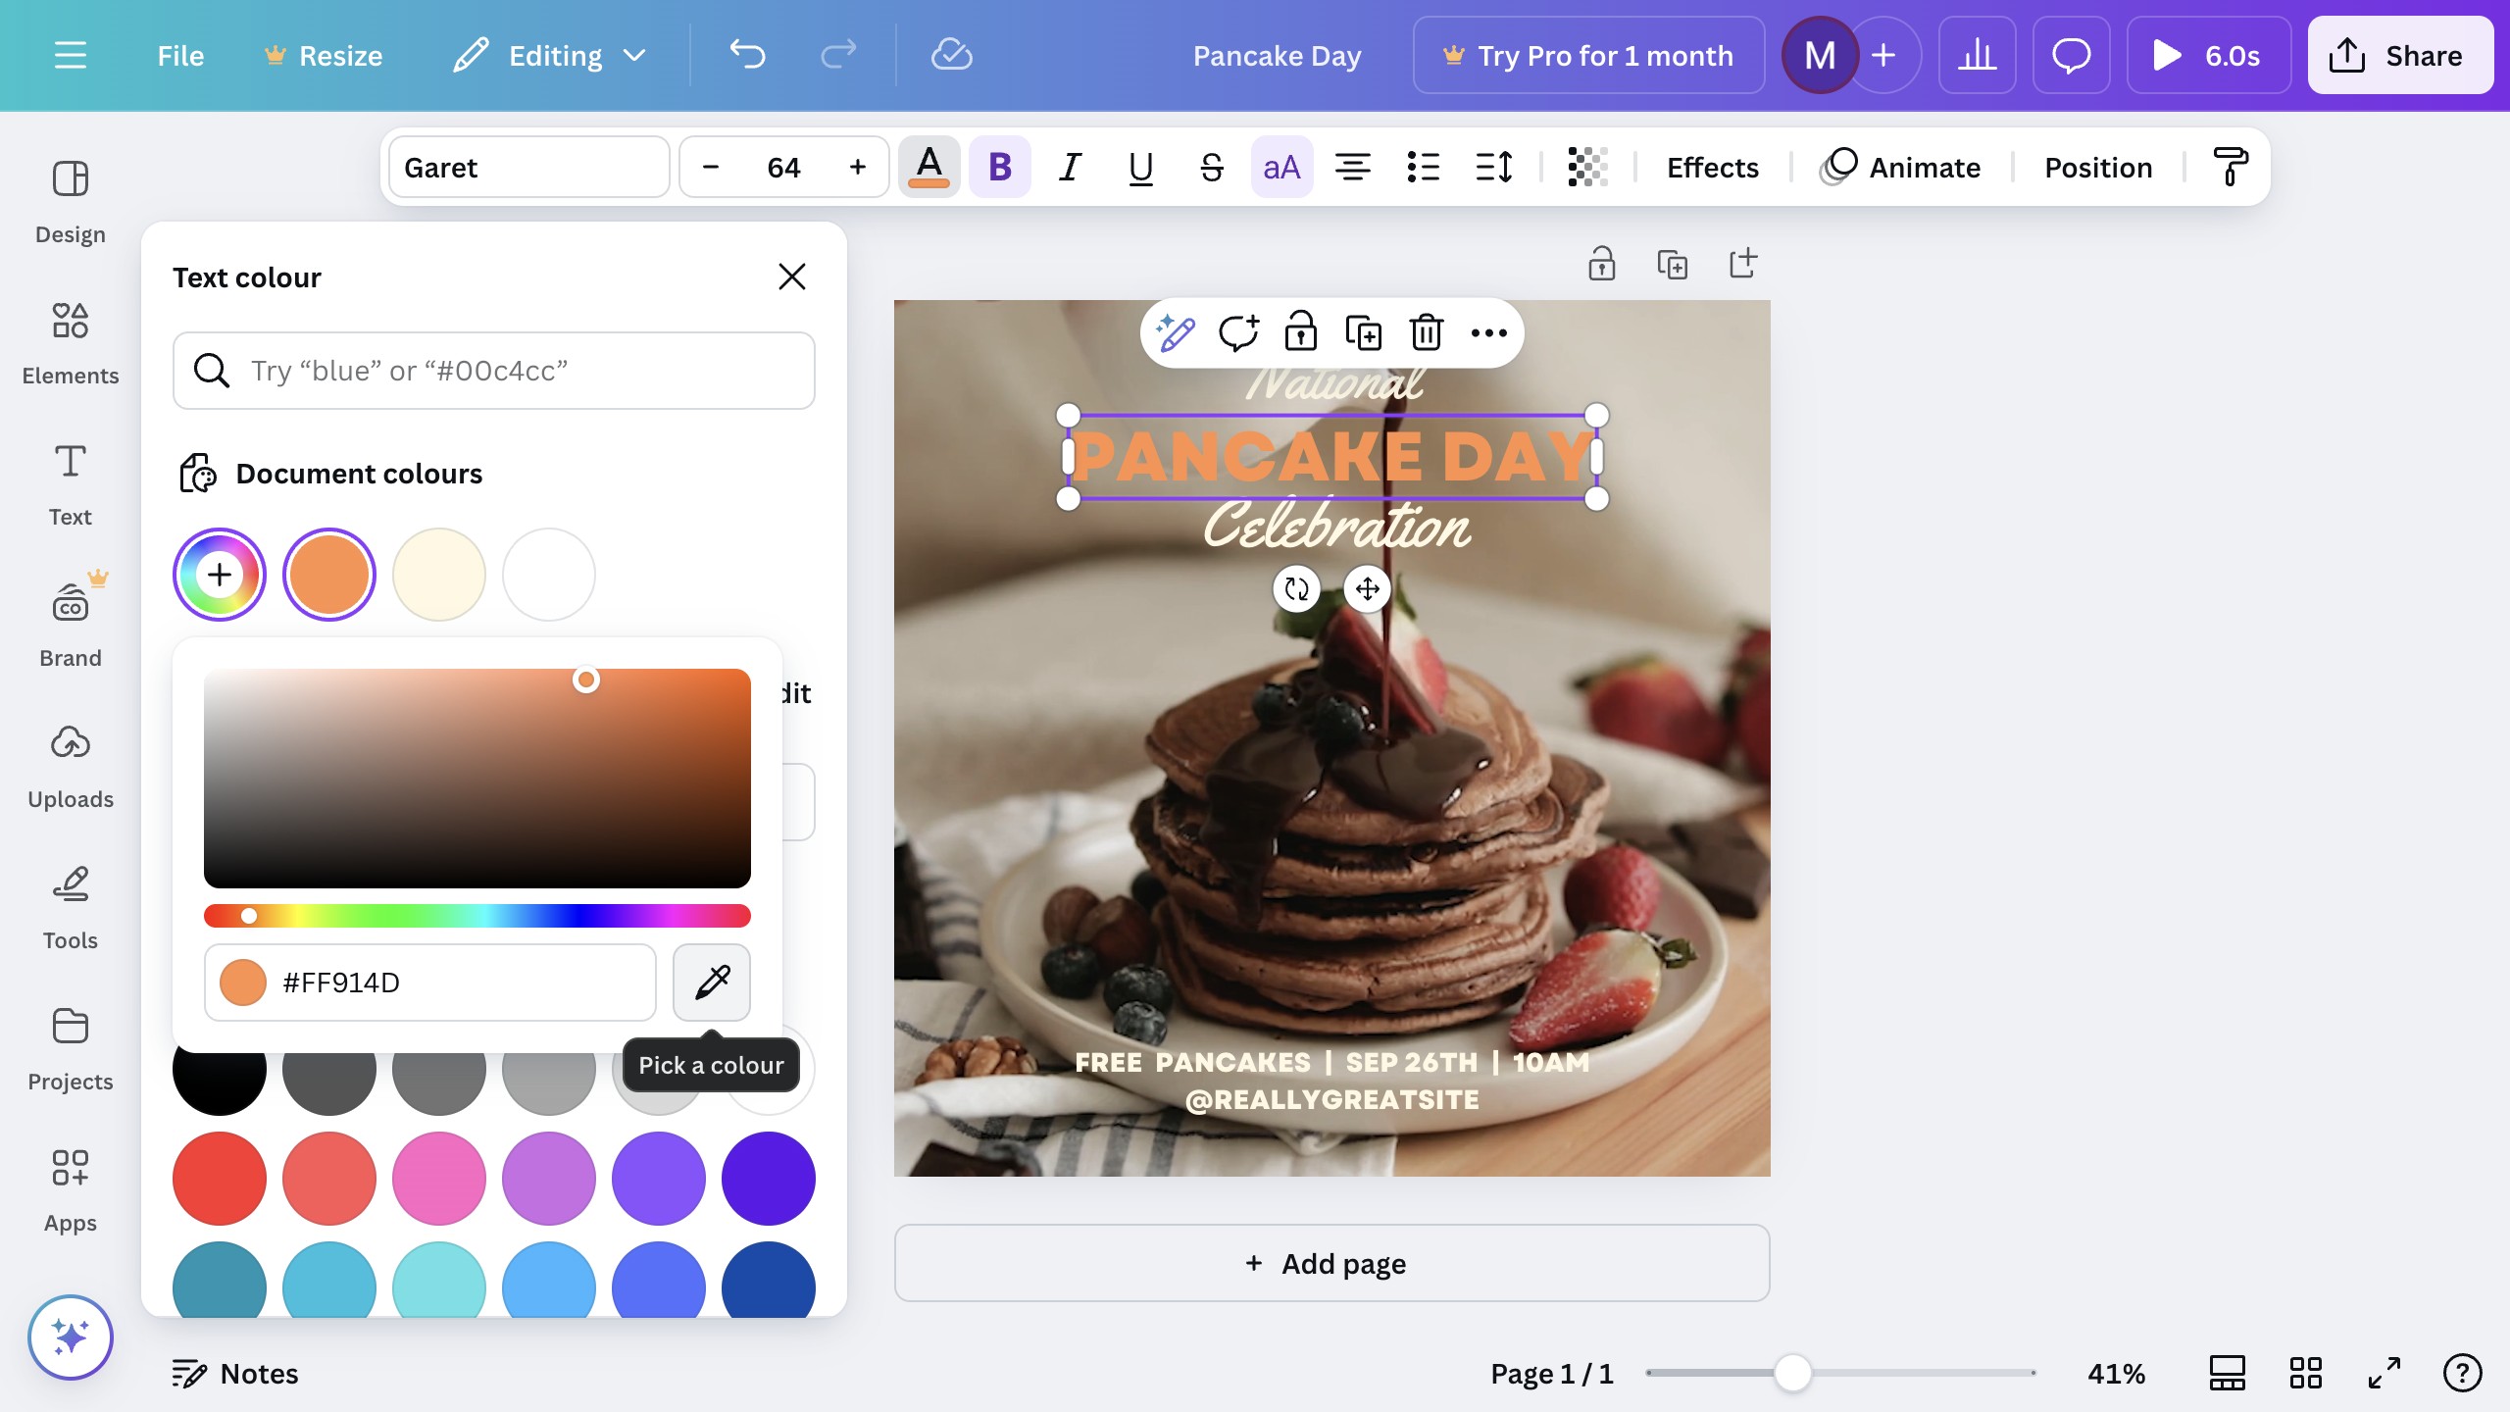Launch the Canva AI sparkle assistant
2510x1412 pixels.
[71, 1337]
